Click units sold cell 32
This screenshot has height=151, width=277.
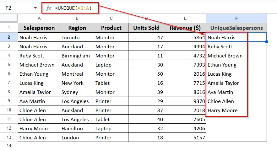146,128
